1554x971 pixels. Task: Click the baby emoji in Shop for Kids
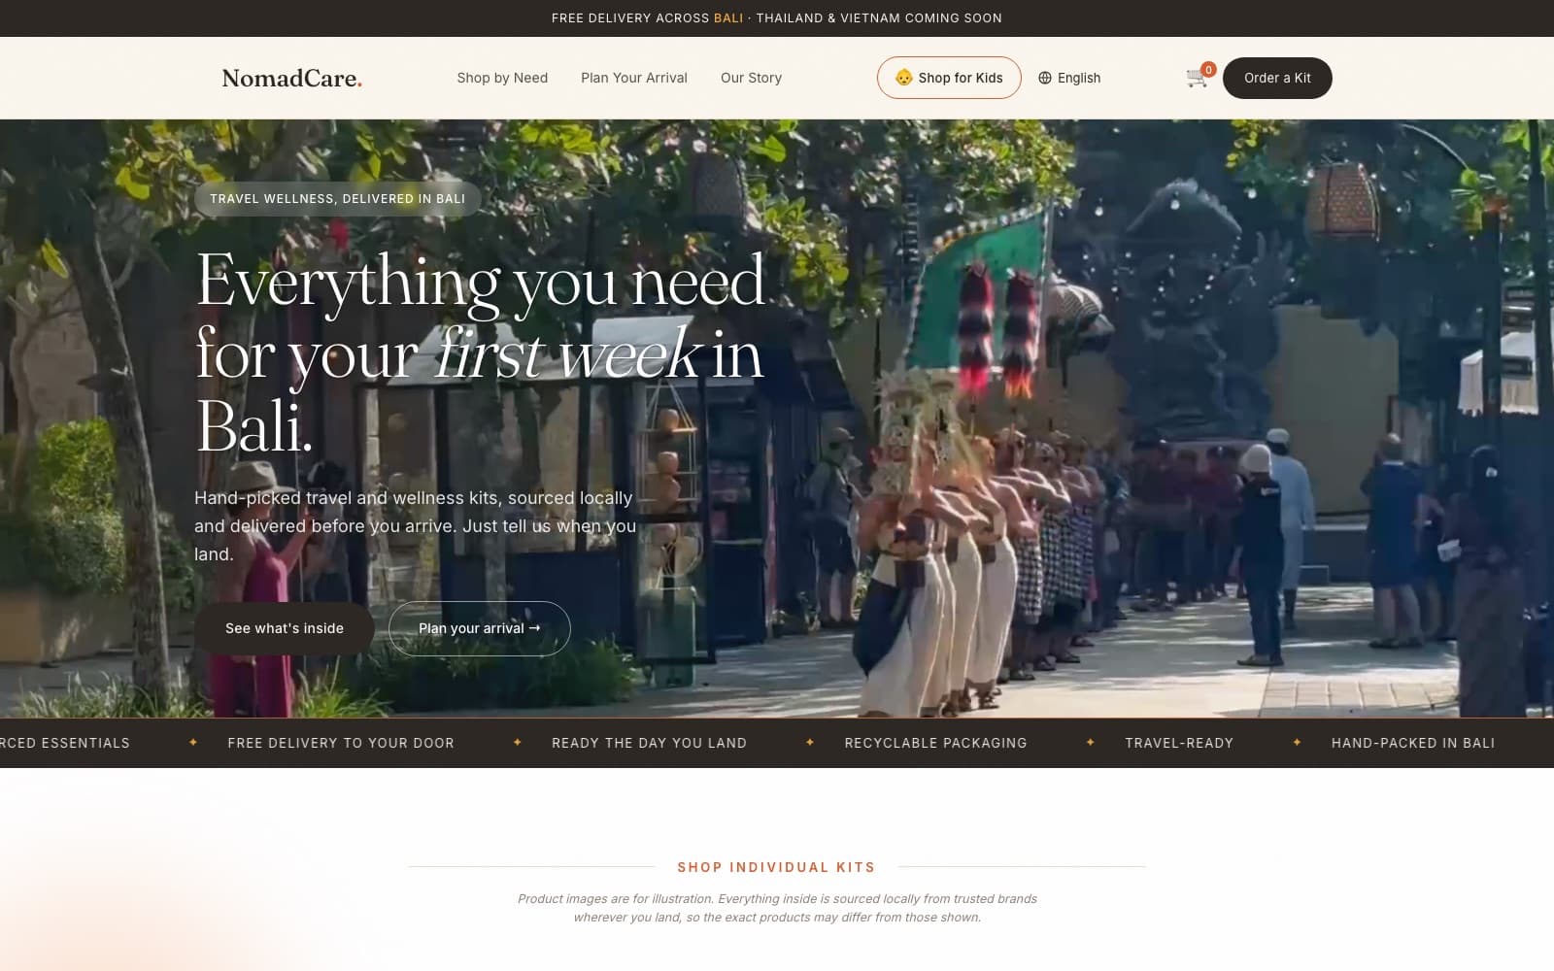click(903, 78)
